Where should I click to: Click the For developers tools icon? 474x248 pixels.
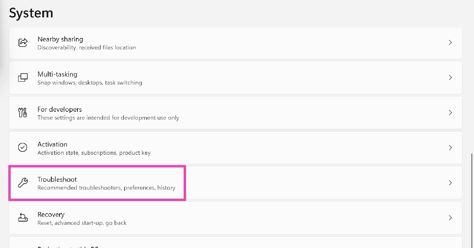pos(23,113)
